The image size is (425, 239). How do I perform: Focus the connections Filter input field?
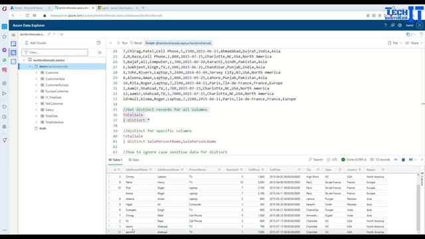tap(54, 52)
